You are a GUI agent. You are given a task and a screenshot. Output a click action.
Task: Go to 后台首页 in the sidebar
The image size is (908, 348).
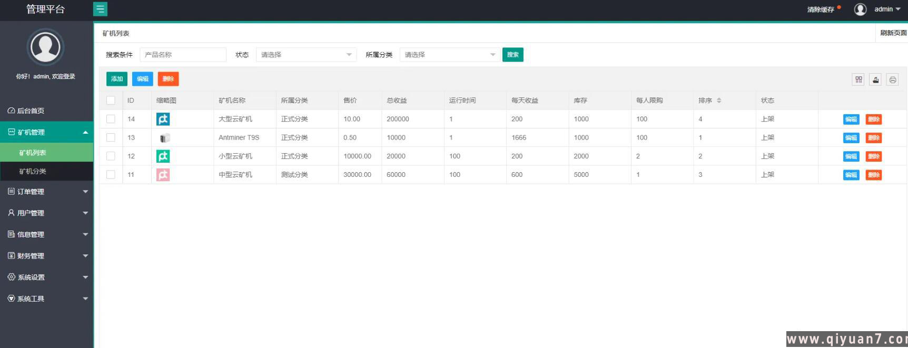point(31,111)
